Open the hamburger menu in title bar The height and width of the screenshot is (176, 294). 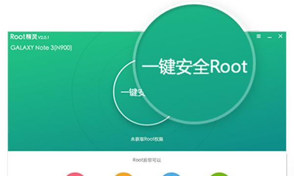(x=259, y=36)
